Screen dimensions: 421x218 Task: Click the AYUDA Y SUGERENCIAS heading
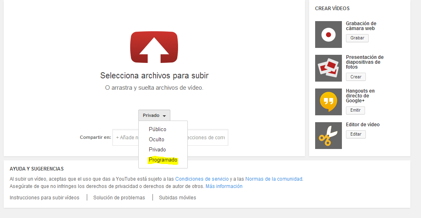pos(37,169)
